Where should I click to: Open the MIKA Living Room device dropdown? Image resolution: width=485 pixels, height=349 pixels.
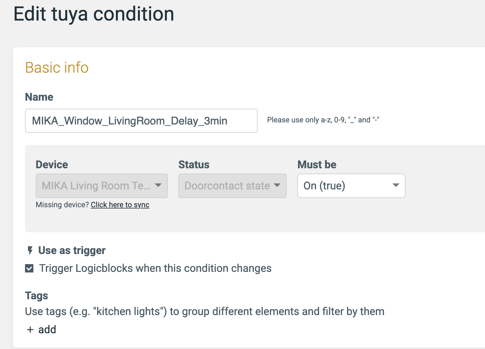[x=102, y=186]
